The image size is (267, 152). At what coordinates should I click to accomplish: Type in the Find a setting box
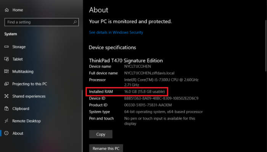(38, 22)
